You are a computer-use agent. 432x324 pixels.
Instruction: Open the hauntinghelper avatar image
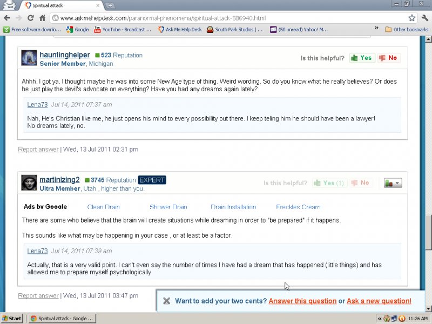click(29, 58)
